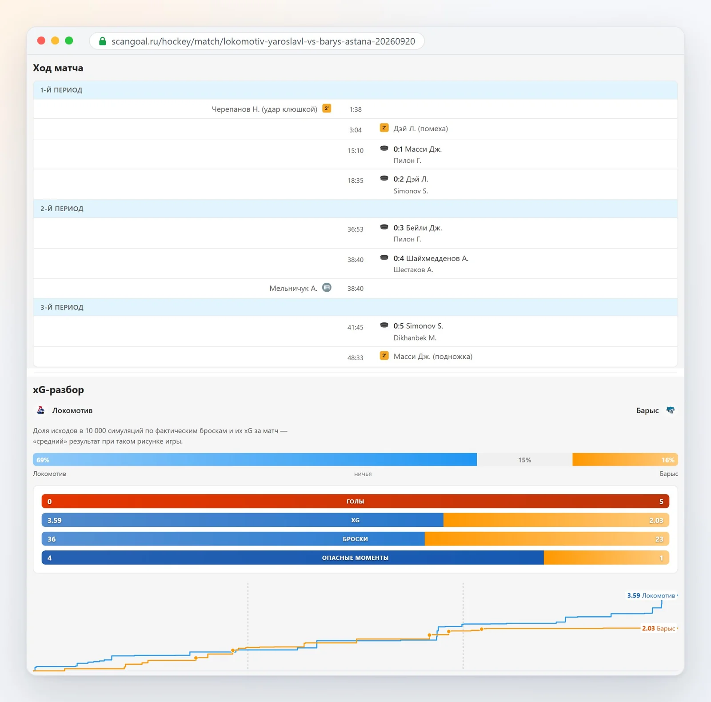The width and height of the screenshot is (711, 702).
Task: Click assist Dikhanbek M. under the 0:5 goal
Action: click(x=415, y=338)
